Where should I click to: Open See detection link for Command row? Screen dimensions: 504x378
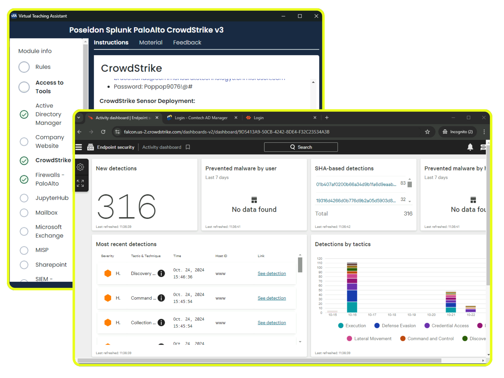(x=272, y=298)
